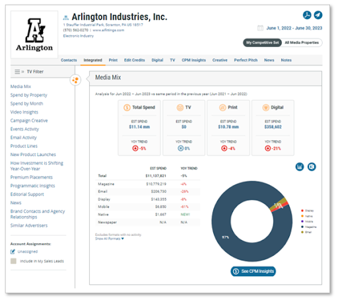Click the Email $206,730 table row
This screenshot has width=338, height=300.
pos(148,192)
